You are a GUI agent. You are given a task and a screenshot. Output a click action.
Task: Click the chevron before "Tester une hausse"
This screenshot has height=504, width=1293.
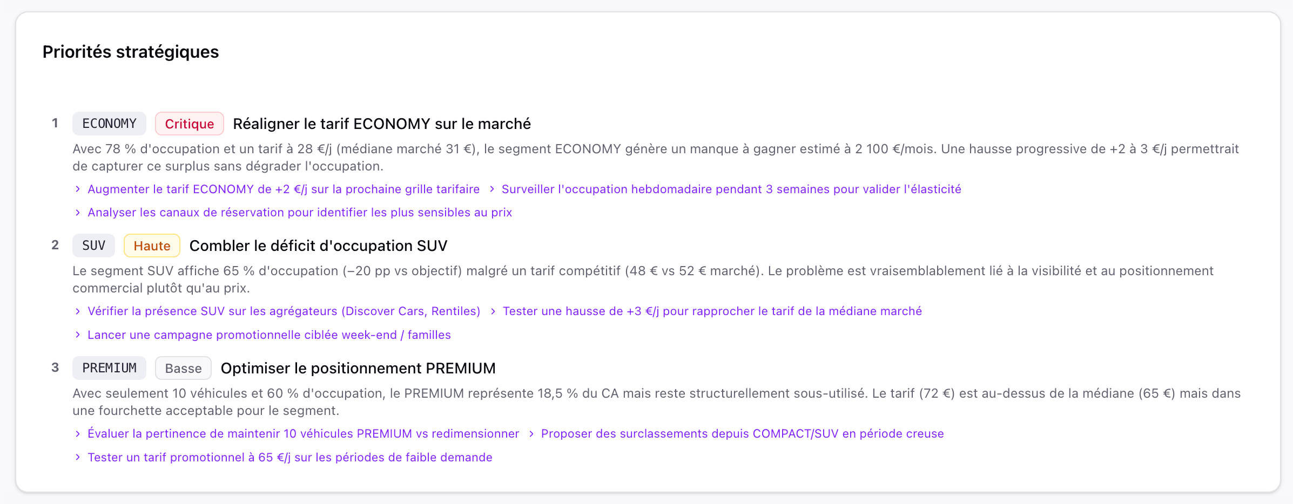493,311
